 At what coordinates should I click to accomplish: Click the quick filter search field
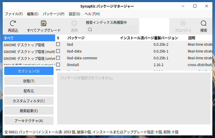pos(112,30)
